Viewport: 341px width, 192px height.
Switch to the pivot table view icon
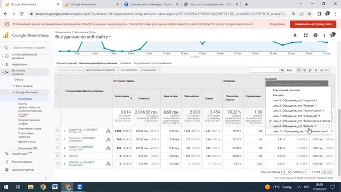(x=327, y=70)
